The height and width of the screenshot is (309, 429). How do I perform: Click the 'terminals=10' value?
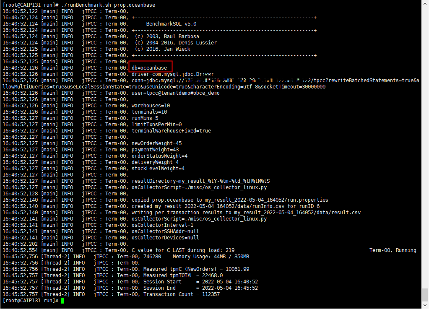[x=149, y=112]
